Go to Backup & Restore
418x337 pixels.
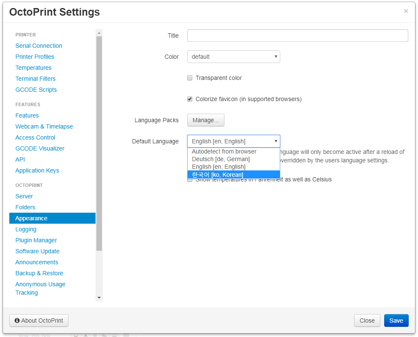pos(39,273)
